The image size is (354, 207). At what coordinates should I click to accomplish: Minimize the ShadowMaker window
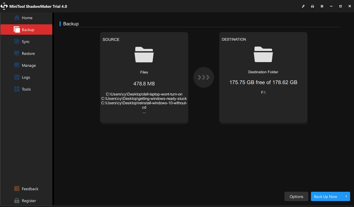(331, 6)
